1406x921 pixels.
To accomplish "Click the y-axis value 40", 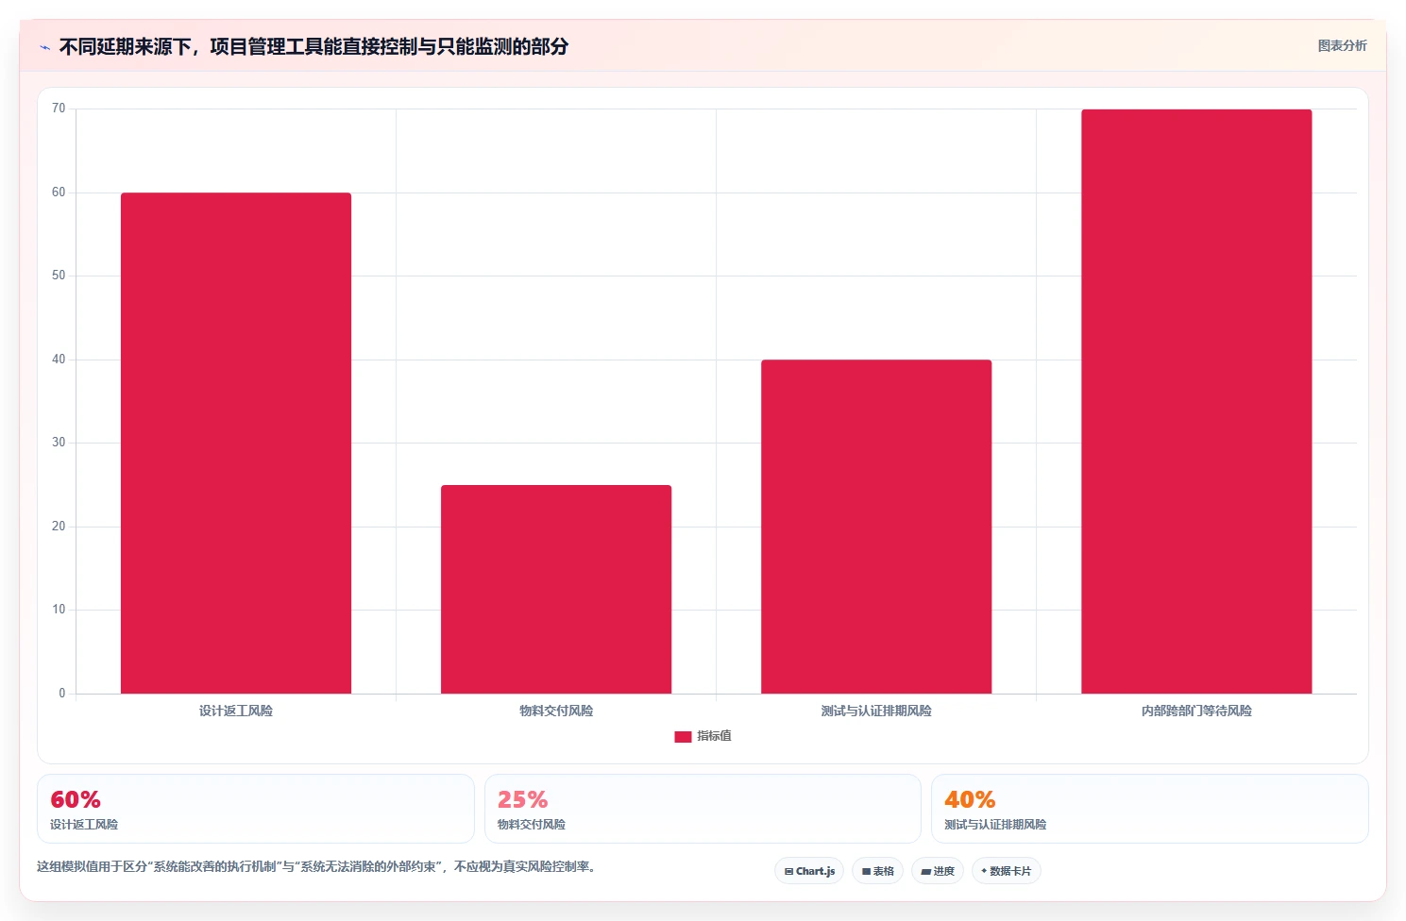I will [x=59, y=360].
